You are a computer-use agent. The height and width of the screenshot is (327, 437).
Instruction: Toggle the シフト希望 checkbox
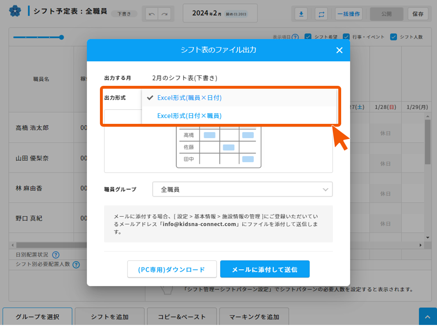click(308, 37)
